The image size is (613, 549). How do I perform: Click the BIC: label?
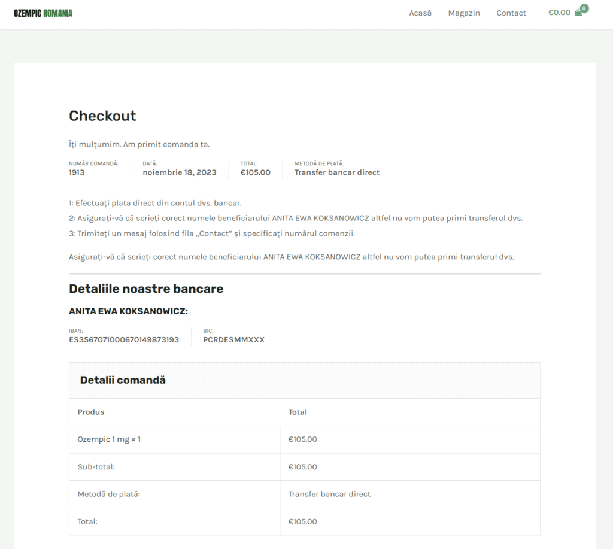208,331
